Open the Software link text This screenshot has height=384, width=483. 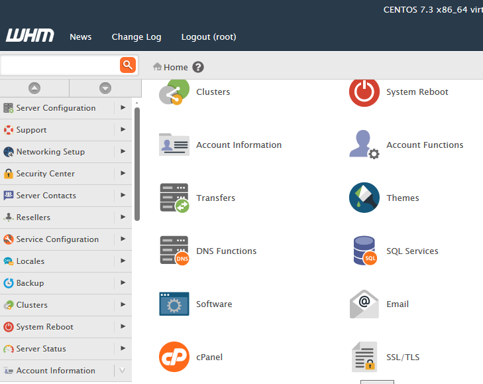point(214,304)
